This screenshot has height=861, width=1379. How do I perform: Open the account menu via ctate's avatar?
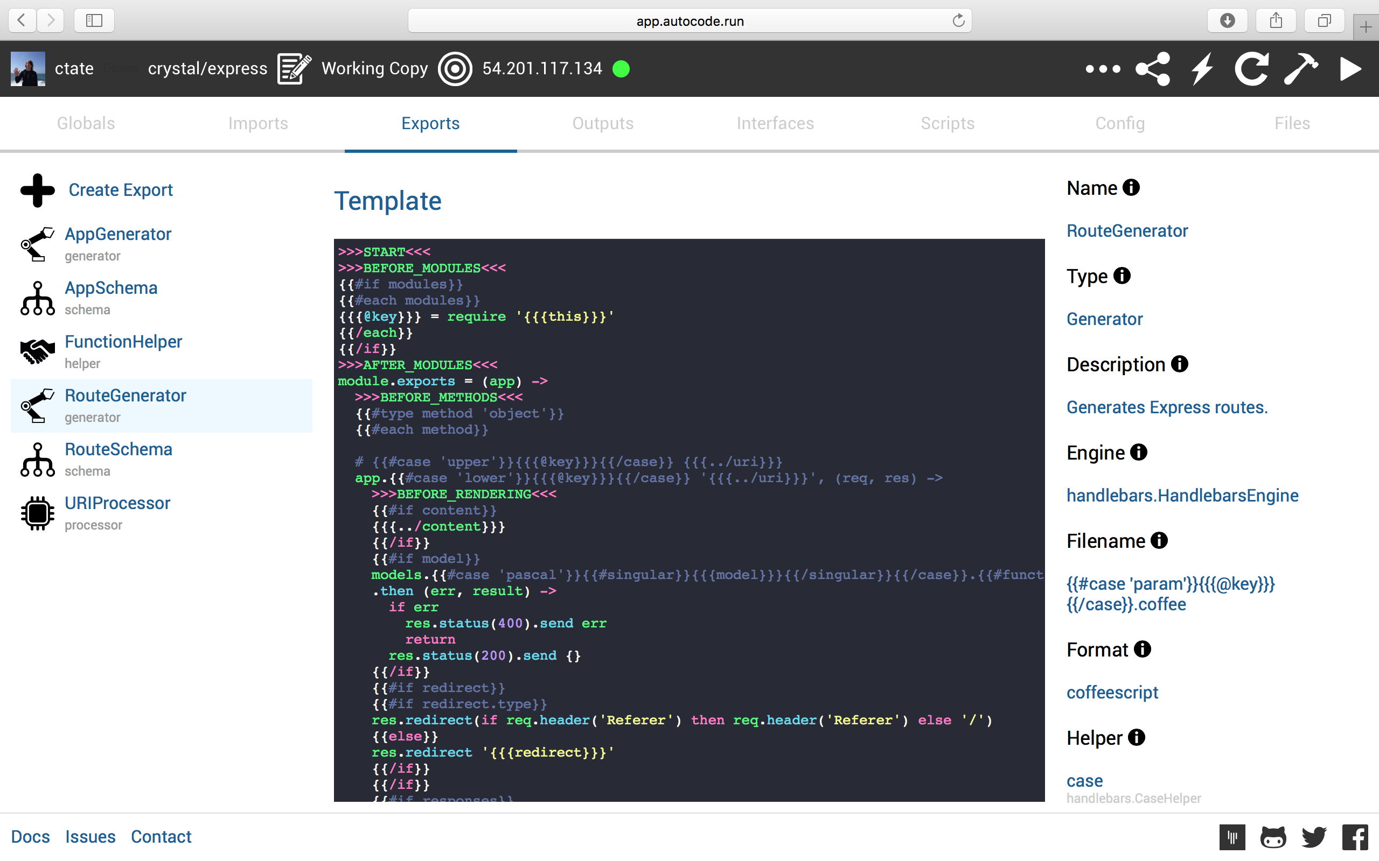tap(27, 68)
